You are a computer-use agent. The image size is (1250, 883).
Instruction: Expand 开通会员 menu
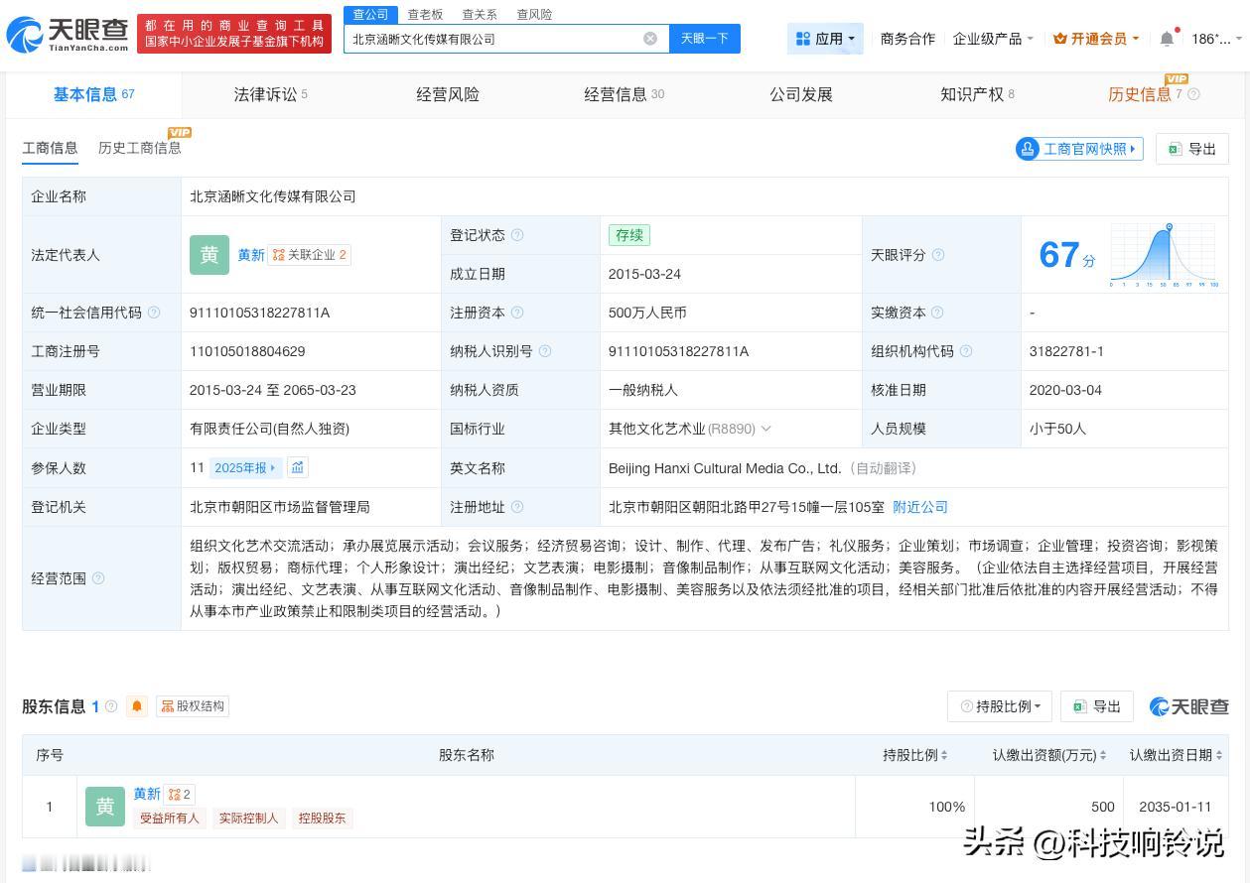(1096, 39)
